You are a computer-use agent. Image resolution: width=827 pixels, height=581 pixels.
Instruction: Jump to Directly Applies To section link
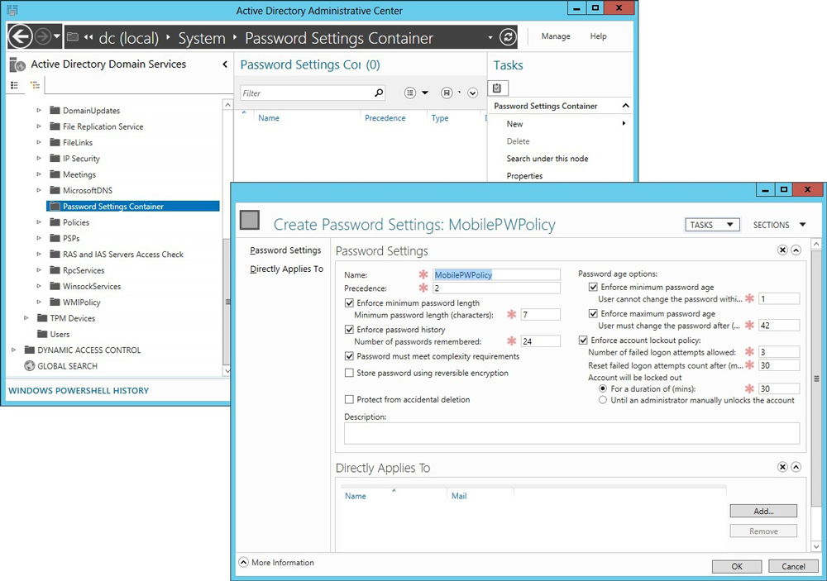pyautogui.click(x=286, y=269)
